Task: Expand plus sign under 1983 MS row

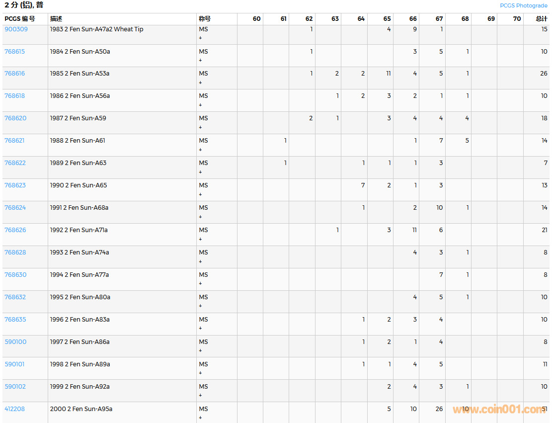Action: [201, 38]
